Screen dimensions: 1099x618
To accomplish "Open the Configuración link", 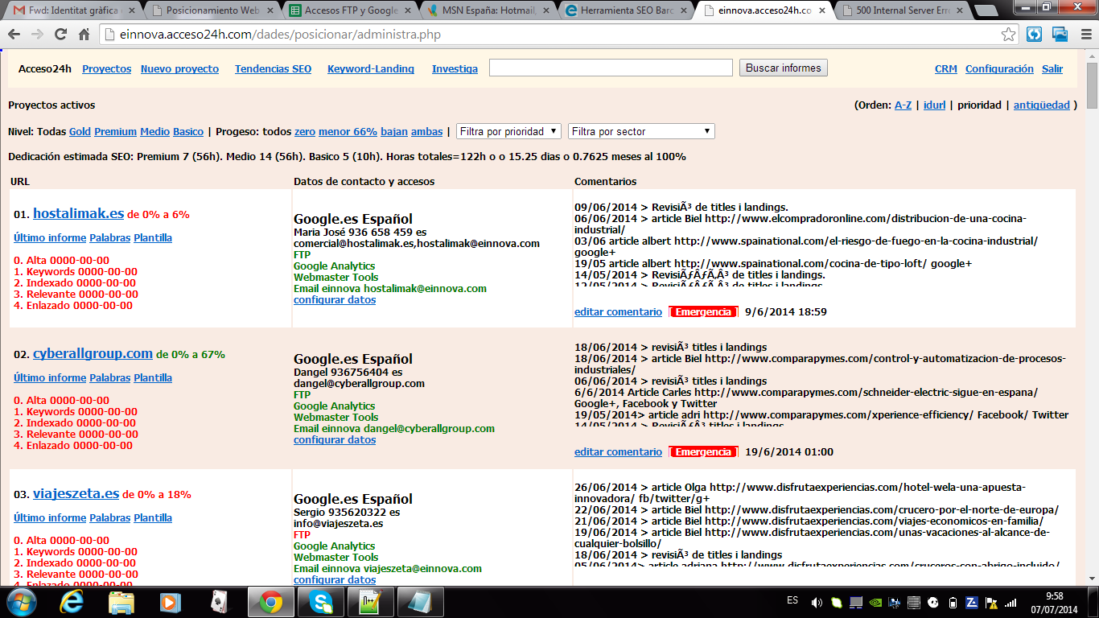I will point(999,69).
